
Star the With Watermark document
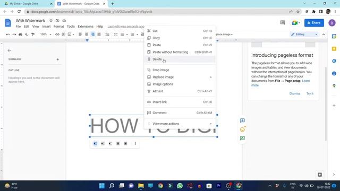pyautogui.click(x=51, y=21)
